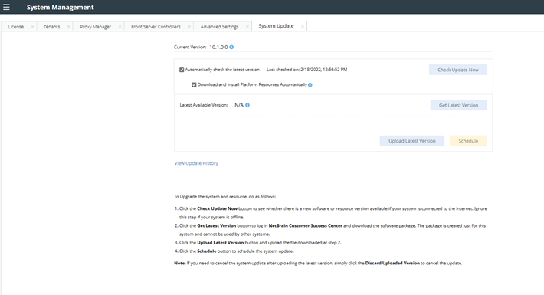Switch to the License tab
544x295 pixels.
point(16,26)
